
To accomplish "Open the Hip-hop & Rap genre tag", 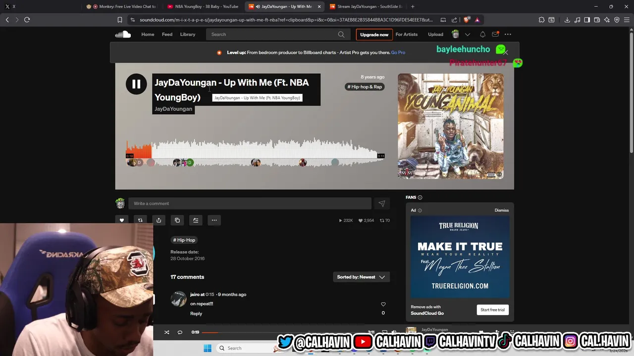I will 365,87.
